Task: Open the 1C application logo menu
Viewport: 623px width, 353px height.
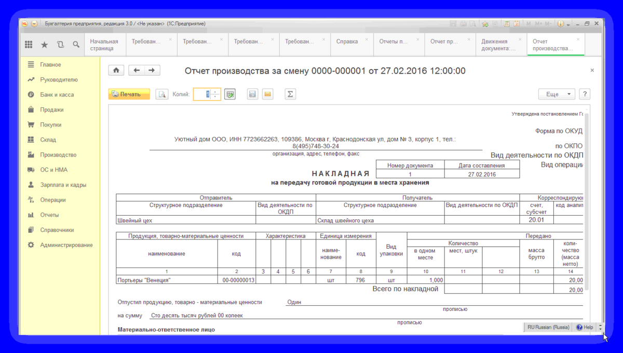Action: tap(24, 24)
